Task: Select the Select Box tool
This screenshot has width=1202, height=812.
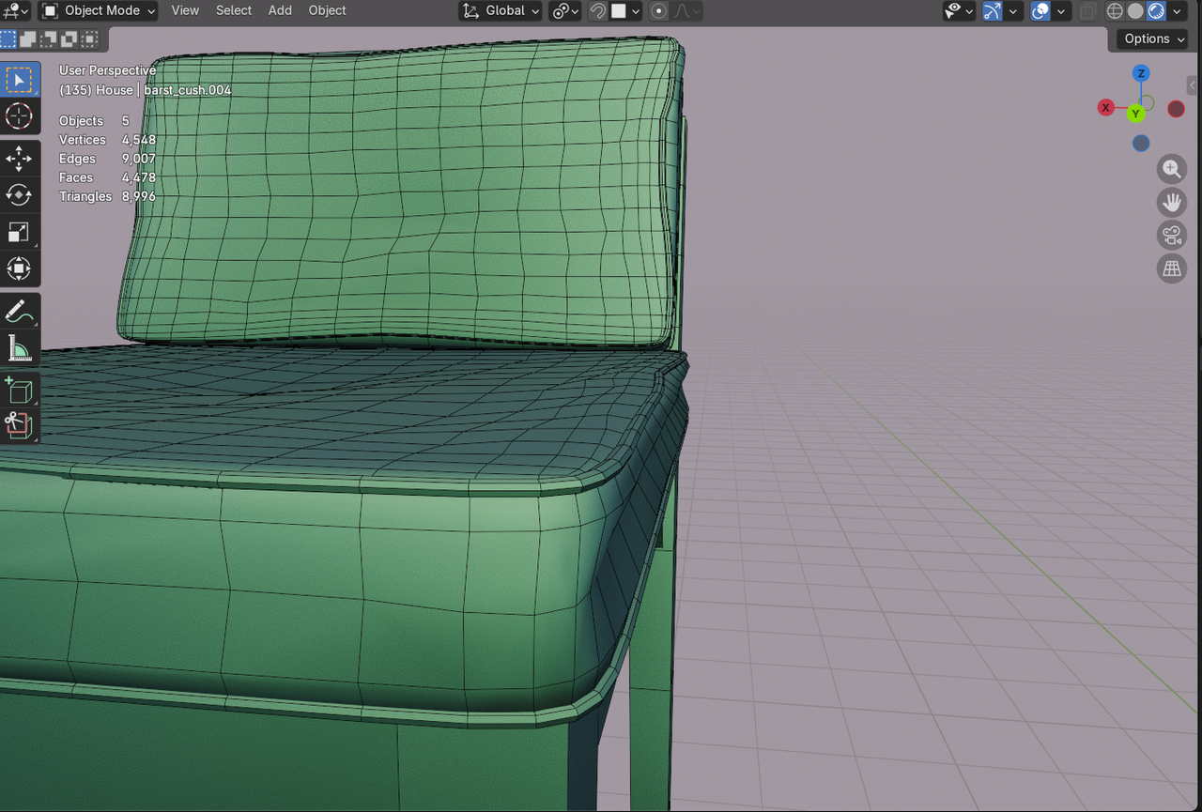Action: [x=19, y=81]
